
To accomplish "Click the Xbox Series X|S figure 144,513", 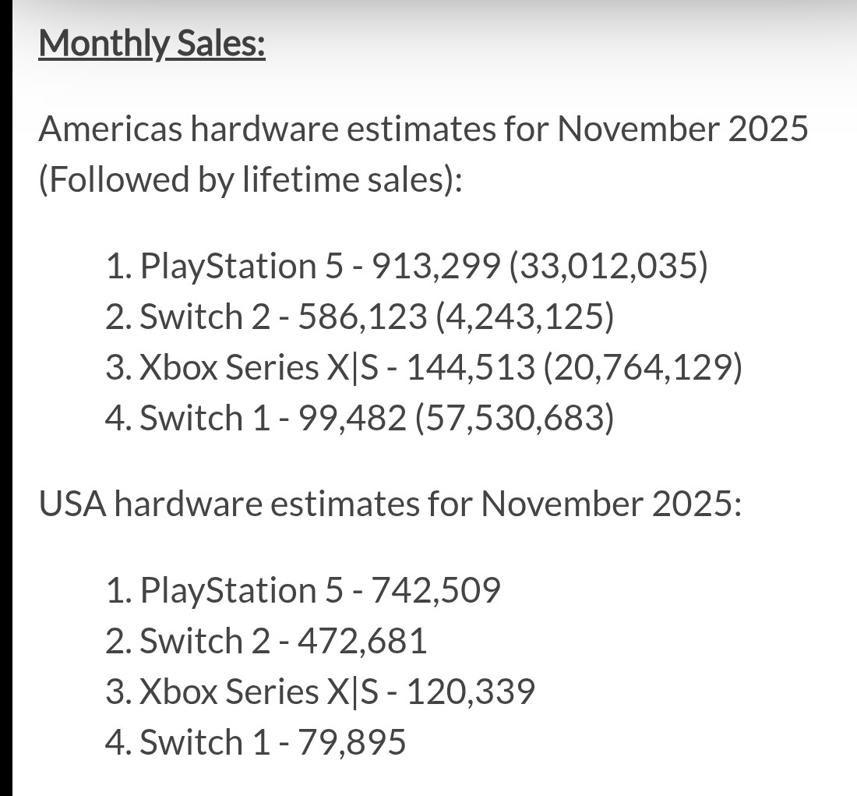I will click(x=471, y=367).
